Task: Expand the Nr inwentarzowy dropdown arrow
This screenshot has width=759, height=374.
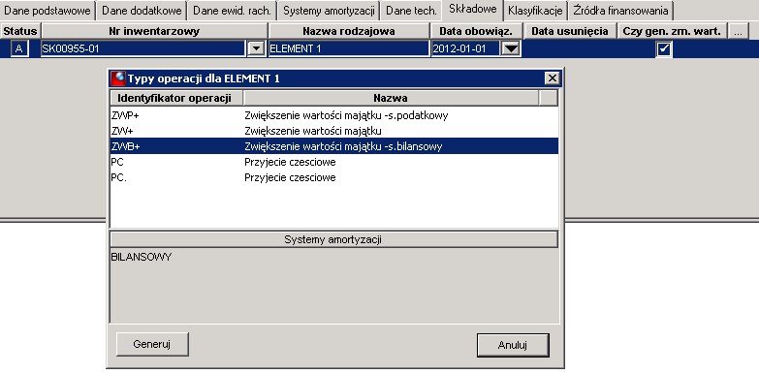Action: 256,48
